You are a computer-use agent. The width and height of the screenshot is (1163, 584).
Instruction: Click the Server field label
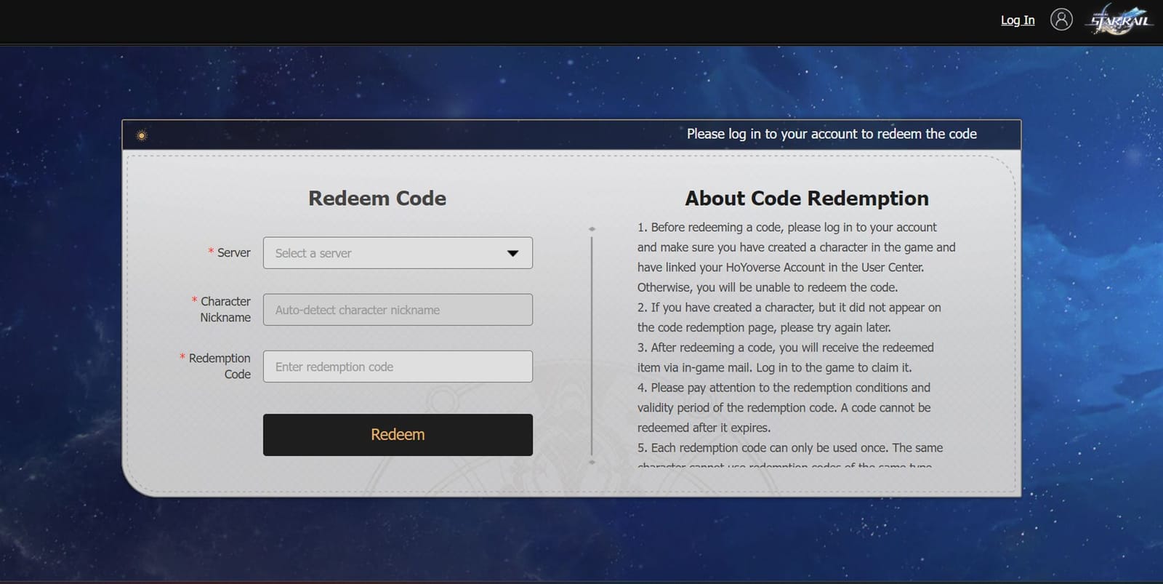pyautogui.click(x=233, y=253)
